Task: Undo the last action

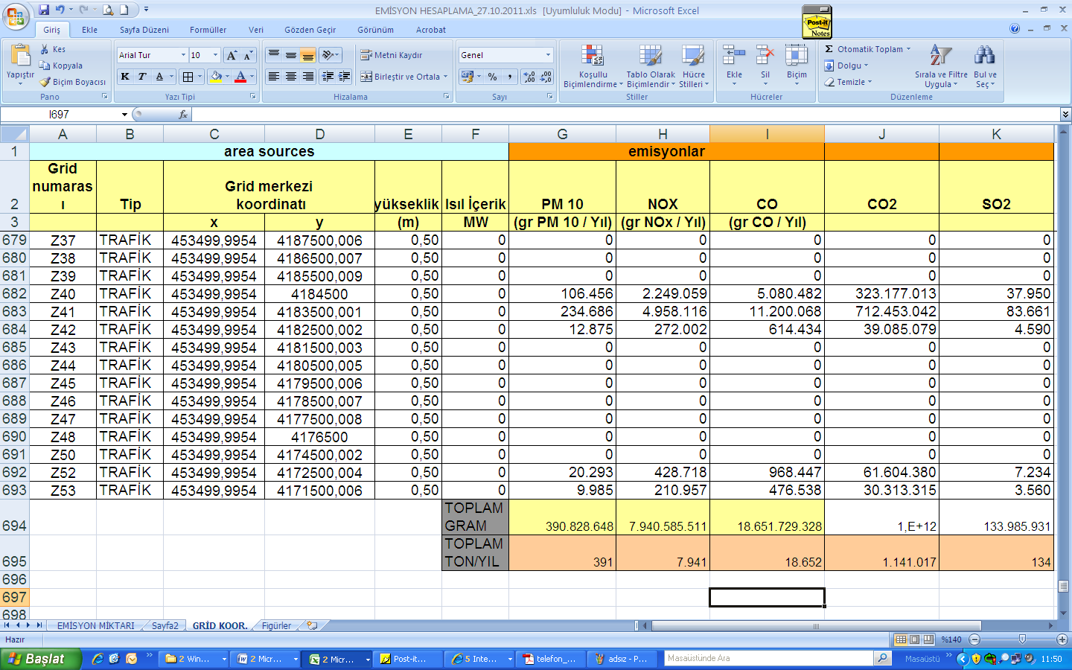Action: click(x=60, y=10)
